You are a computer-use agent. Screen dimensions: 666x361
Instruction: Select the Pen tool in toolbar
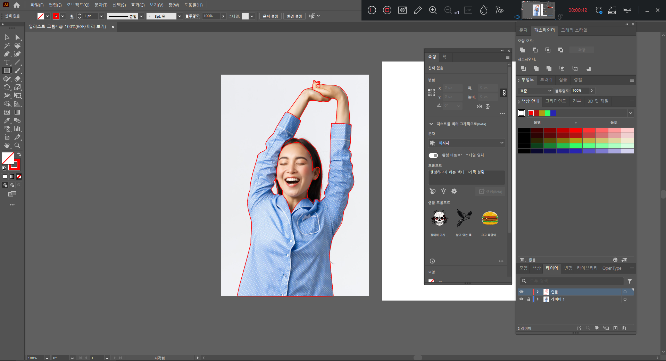(7, 54)
